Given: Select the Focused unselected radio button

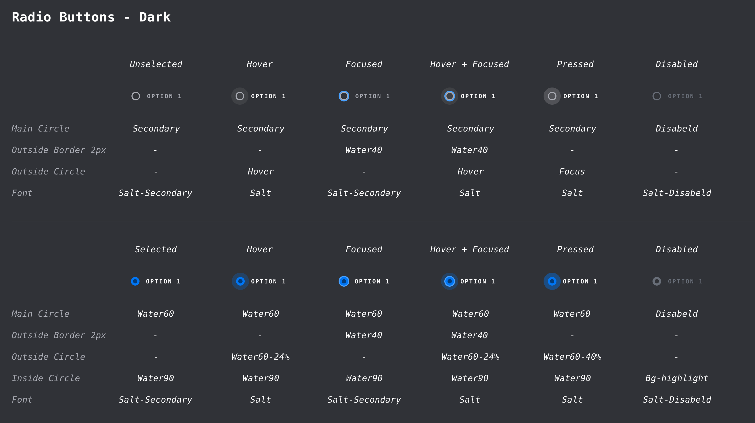Looking at the screenshot, I should tap(344, 96).
